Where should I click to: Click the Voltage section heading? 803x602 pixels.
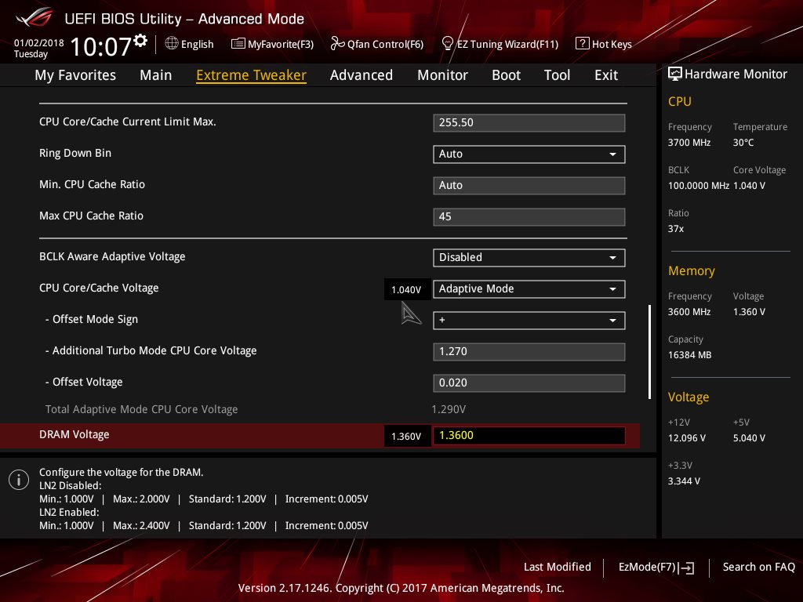coord(689,397)
